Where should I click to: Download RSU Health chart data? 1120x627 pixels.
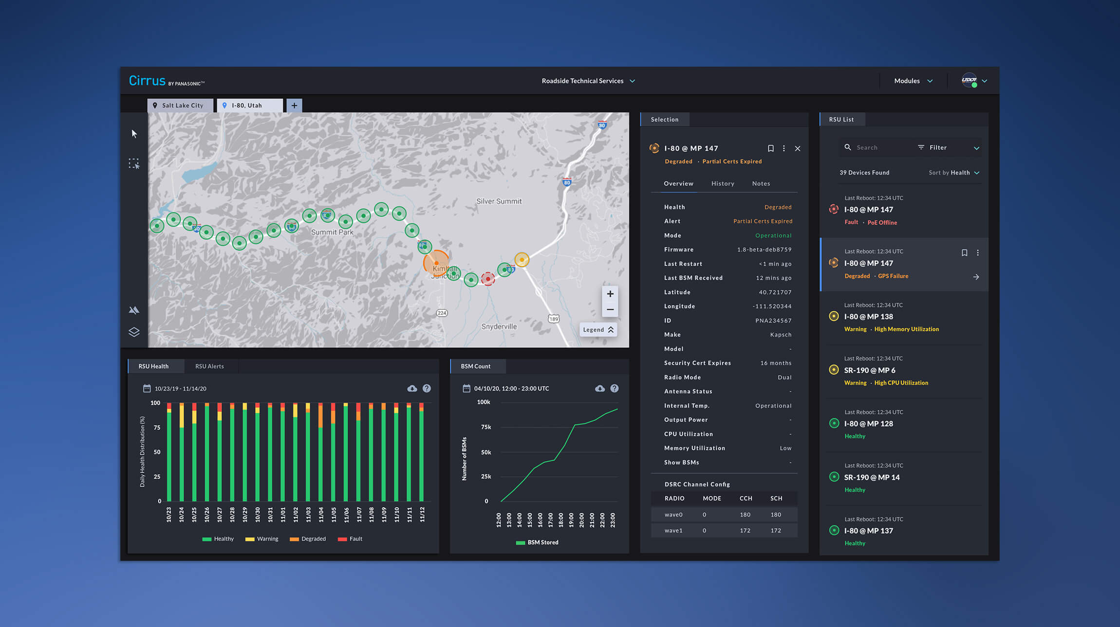click(412, 388)
